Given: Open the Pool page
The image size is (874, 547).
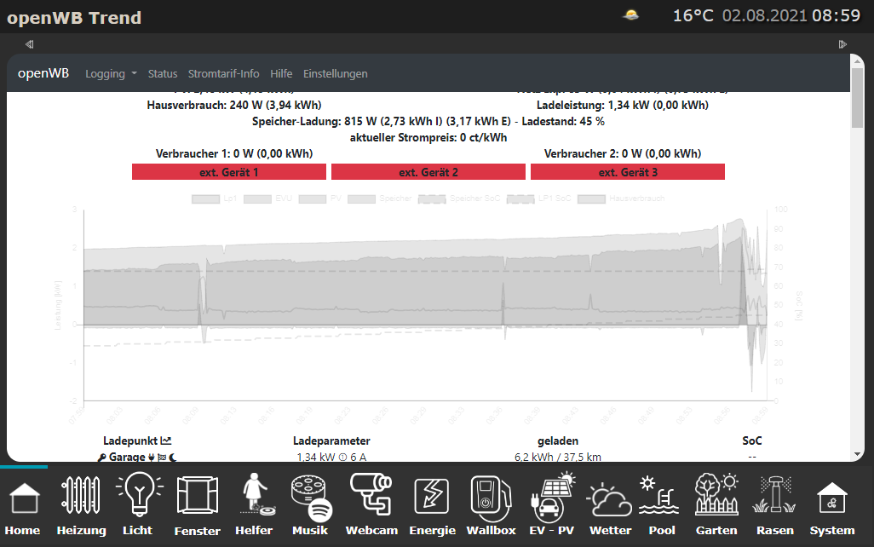Looking at the screenshot, I should point(661,504).
